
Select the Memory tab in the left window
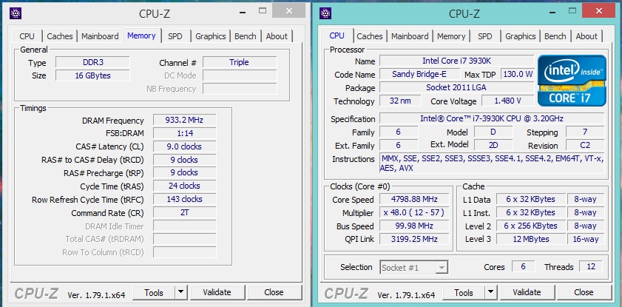click(141, 36)
